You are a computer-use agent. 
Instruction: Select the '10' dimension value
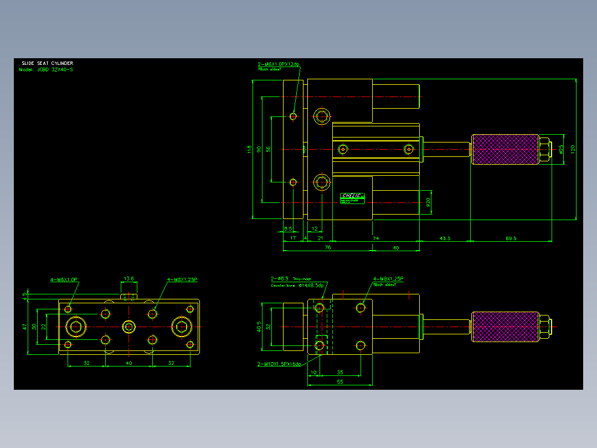point(313,372)
